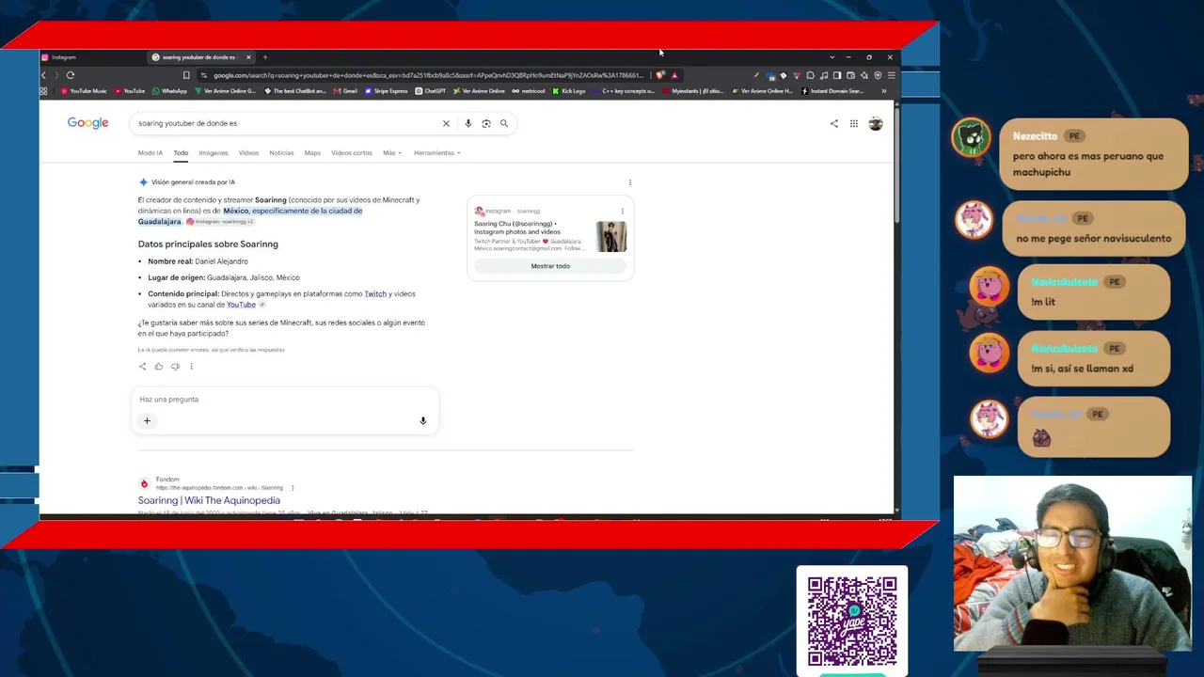1204x677 pixels.
Task: Switch to the 'Noticias' results tab
Action: click(281, 152)
